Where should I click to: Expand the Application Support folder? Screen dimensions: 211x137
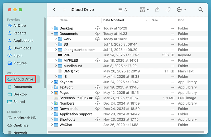52,114
